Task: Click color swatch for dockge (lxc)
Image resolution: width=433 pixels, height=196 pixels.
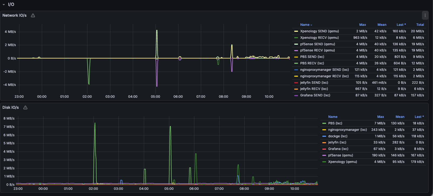Action: [x=324, y=136]
